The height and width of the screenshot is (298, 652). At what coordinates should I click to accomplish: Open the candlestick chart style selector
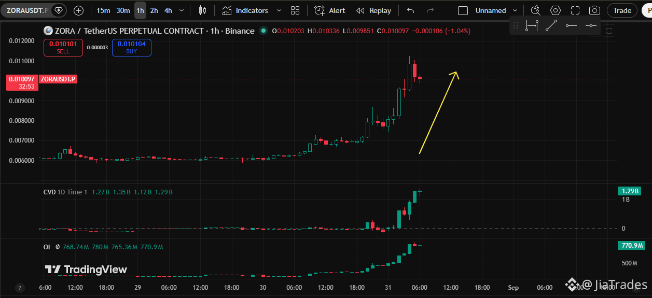[x=202, y=10]
